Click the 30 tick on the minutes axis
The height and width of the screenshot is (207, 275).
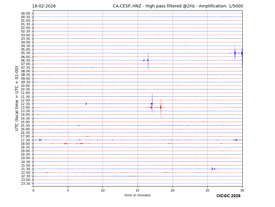point(242,190)
